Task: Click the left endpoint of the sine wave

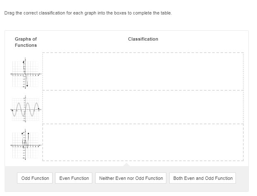Action: pyautogui.click(x=12, y=110)
